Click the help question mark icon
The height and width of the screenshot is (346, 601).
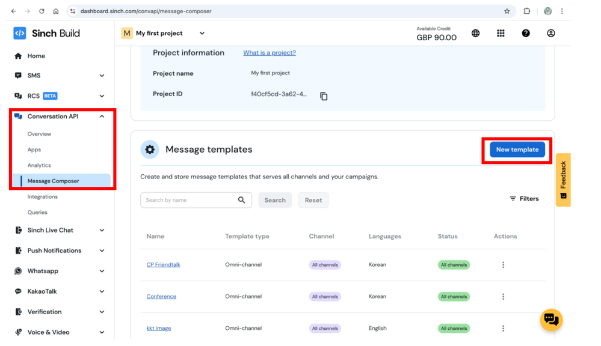[526, 34]
